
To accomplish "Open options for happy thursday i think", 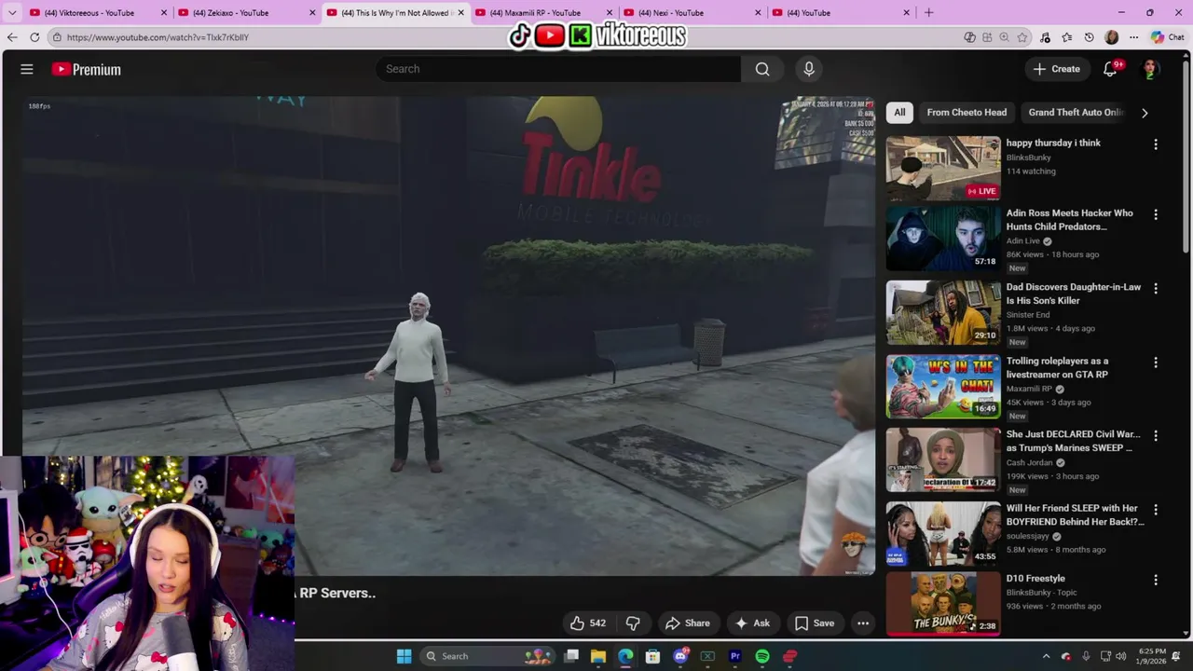I will pyautogui.click(x=1156, y=144).
